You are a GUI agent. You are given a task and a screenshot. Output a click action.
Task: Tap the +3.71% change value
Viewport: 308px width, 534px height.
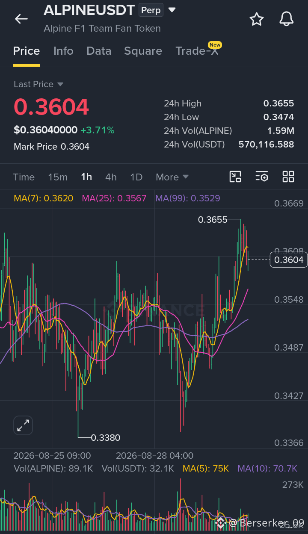point(98,130)
